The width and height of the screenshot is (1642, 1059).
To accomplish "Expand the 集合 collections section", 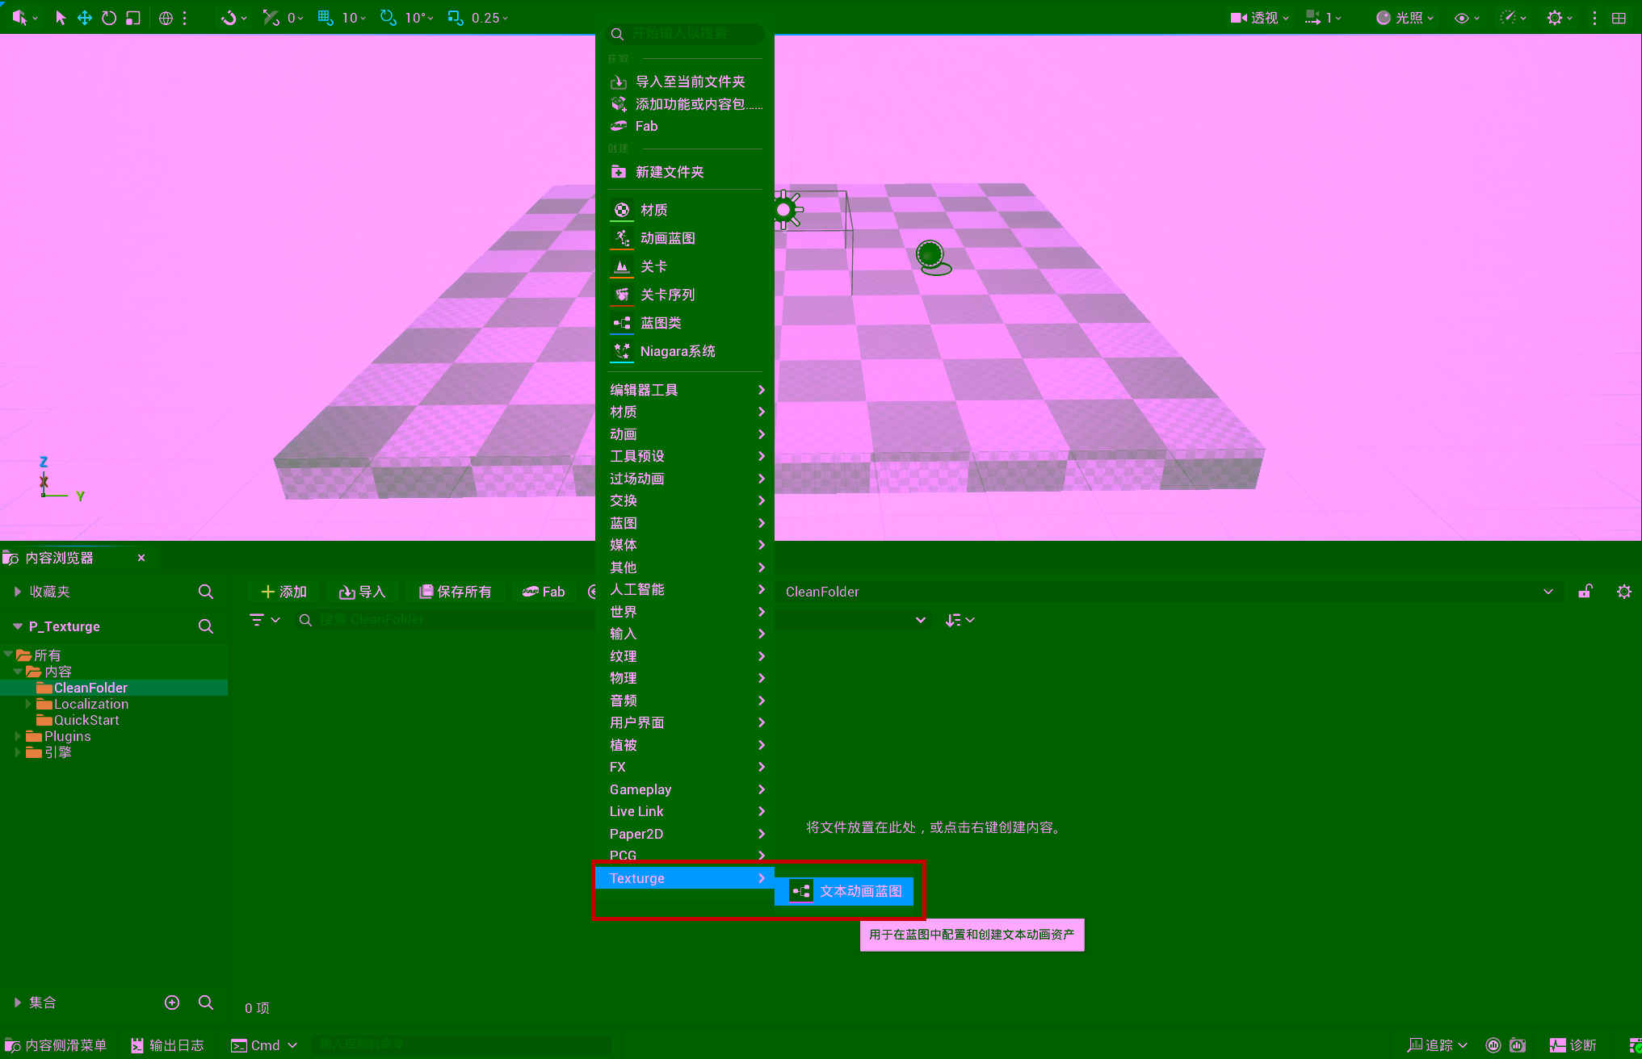I will tap(17, 1002).
